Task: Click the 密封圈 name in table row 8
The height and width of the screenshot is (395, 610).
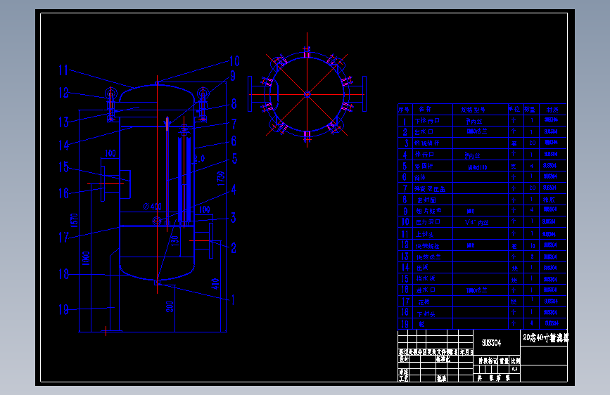Action: pyautogui.click(x=426, y=200)
